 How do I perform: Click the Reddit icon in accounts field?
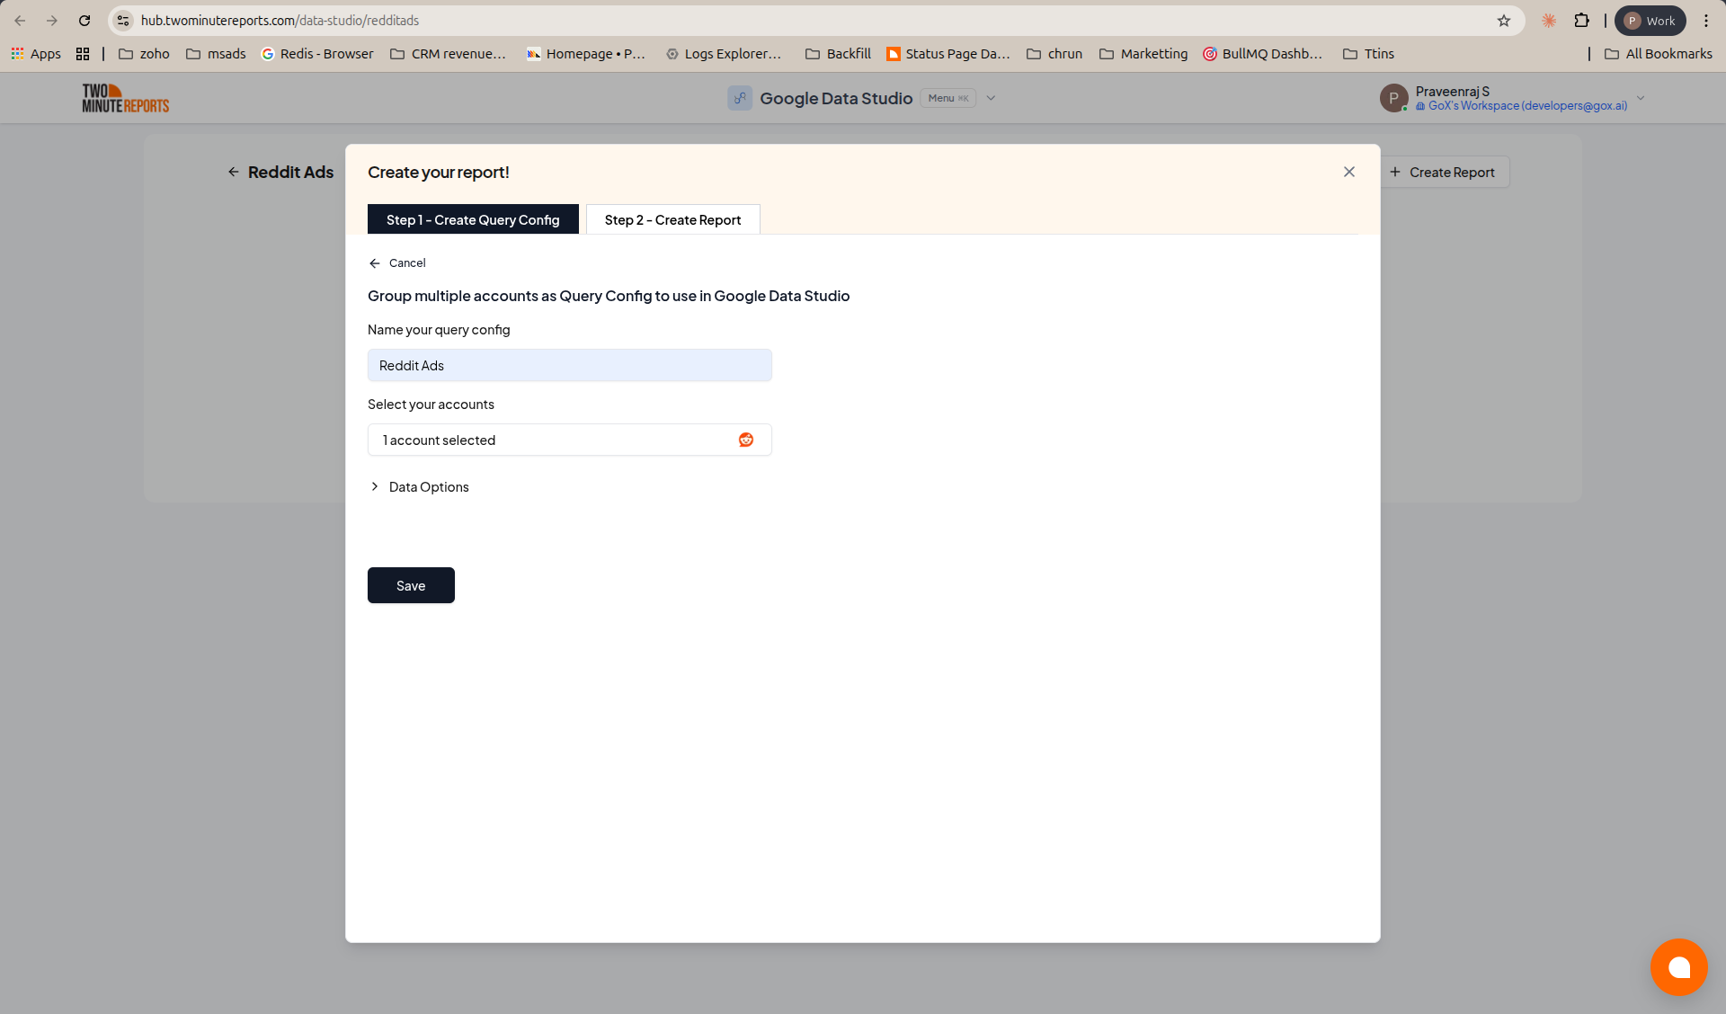point(746,440)
